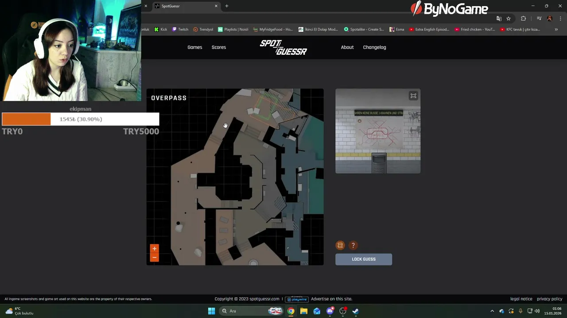Open Playlists | Noisli bookmark
567x318 pixels.
(233, 30)
